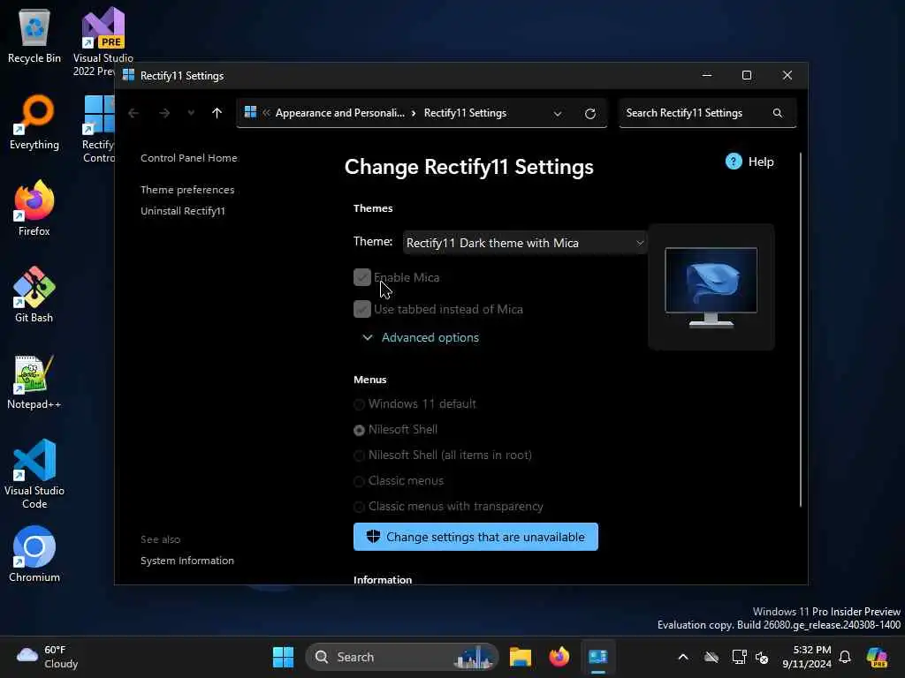Toggle the Enable Mica checkbox

[361, 277]
